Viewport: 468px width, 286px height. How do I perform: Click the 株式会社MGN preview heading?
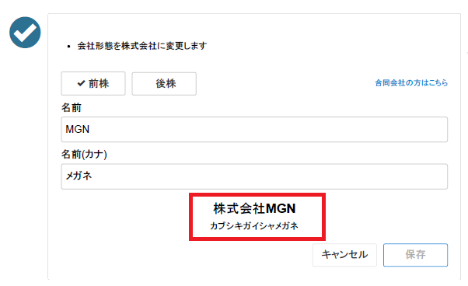coord(254,208)
